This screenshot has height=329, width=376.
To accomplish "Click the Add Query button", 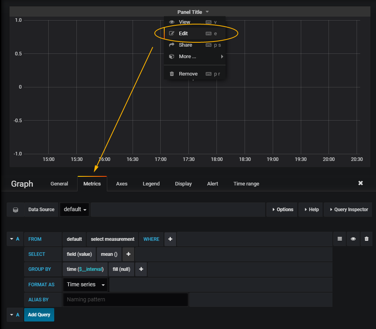I will coord(39,315).
